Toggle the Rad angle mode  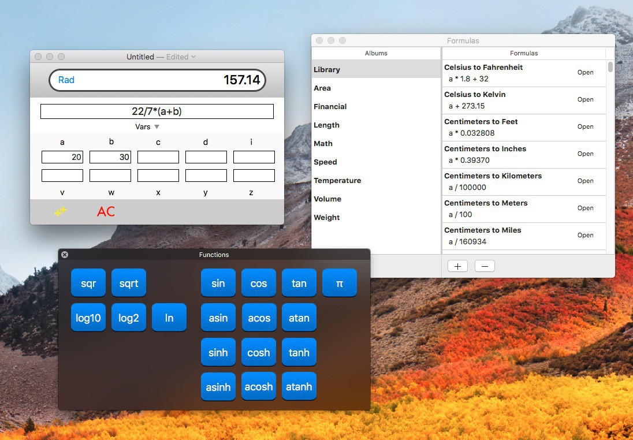click(x=66, y=80)
